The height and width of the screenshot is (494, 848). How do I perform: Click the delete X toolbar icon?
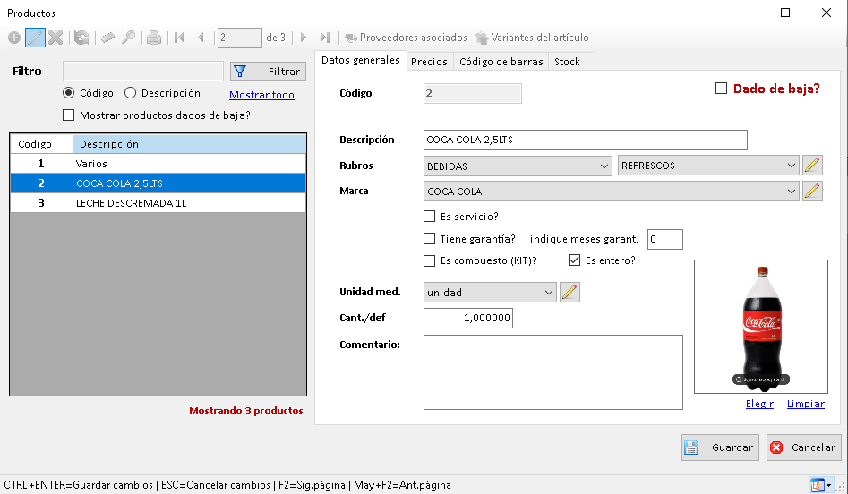pos(56,38)
